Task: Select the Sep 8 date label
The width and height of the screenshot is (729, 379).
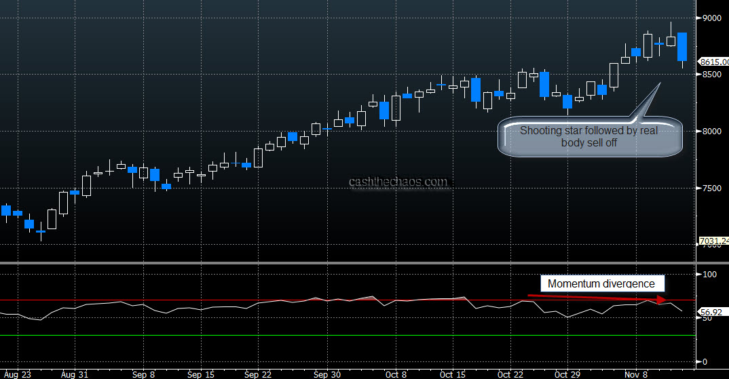Action: point(144,374)
